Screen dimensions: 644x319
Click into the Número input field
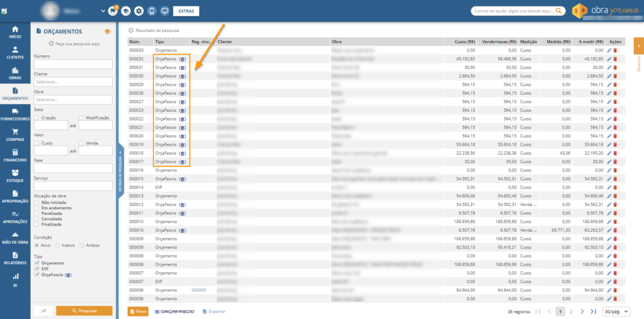point(73,64)
